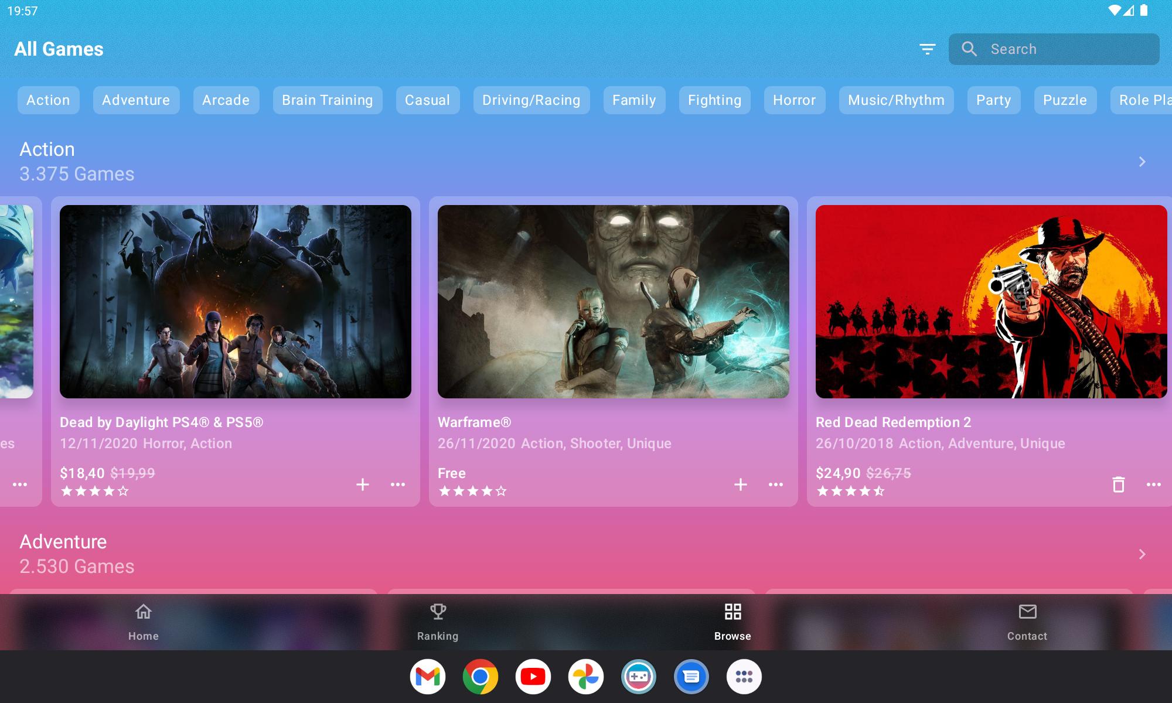Viewport: 1172px width, 703px height.
Task: Launch Chrome from the taskbar
Action: coord(481,677)
